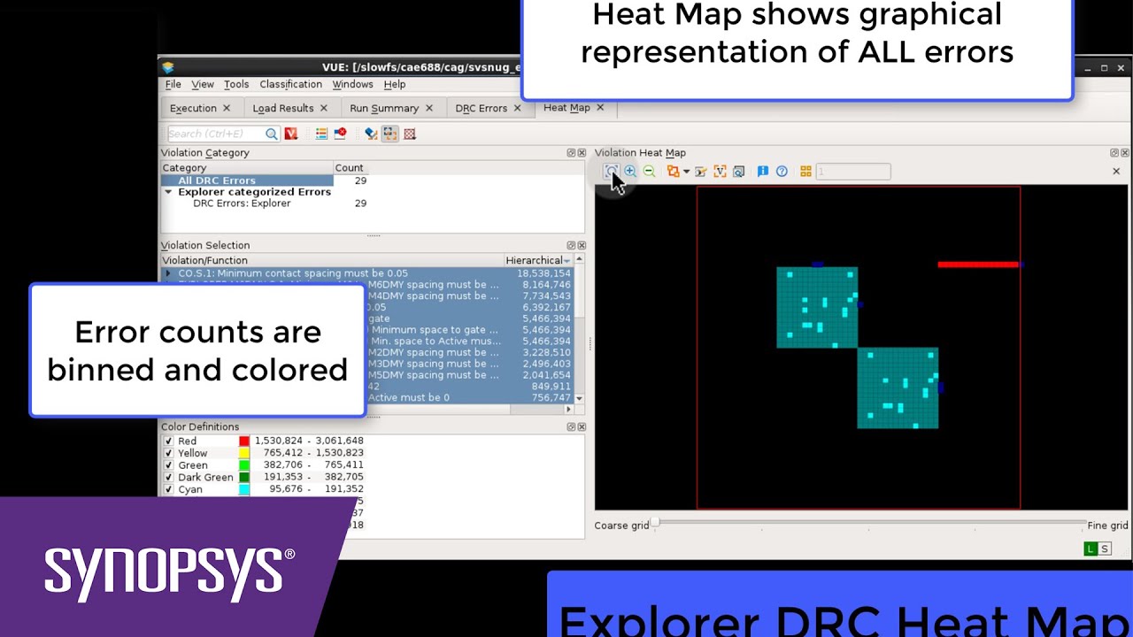
Task: Collapse Explorer categorized Errors tree node
Action: pos(168,192)
